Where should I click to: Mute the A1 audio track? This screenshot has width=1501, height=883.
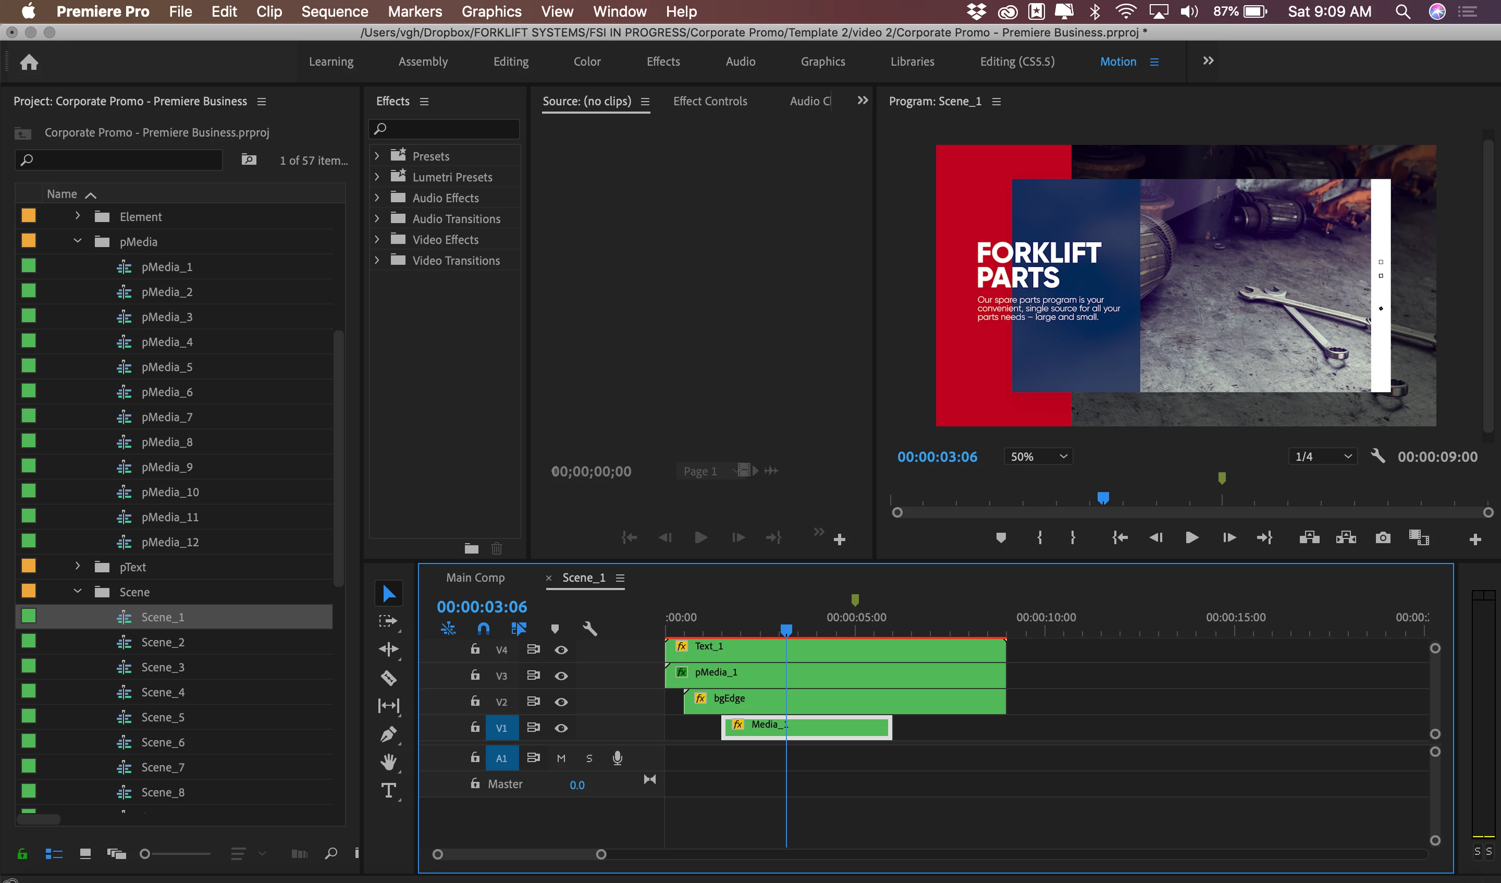561,758
